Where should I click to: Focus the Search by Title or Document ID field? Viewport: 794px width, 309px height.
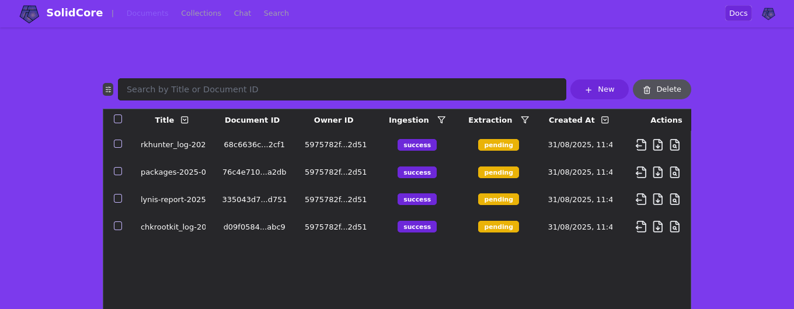click(x=342, y=89)
